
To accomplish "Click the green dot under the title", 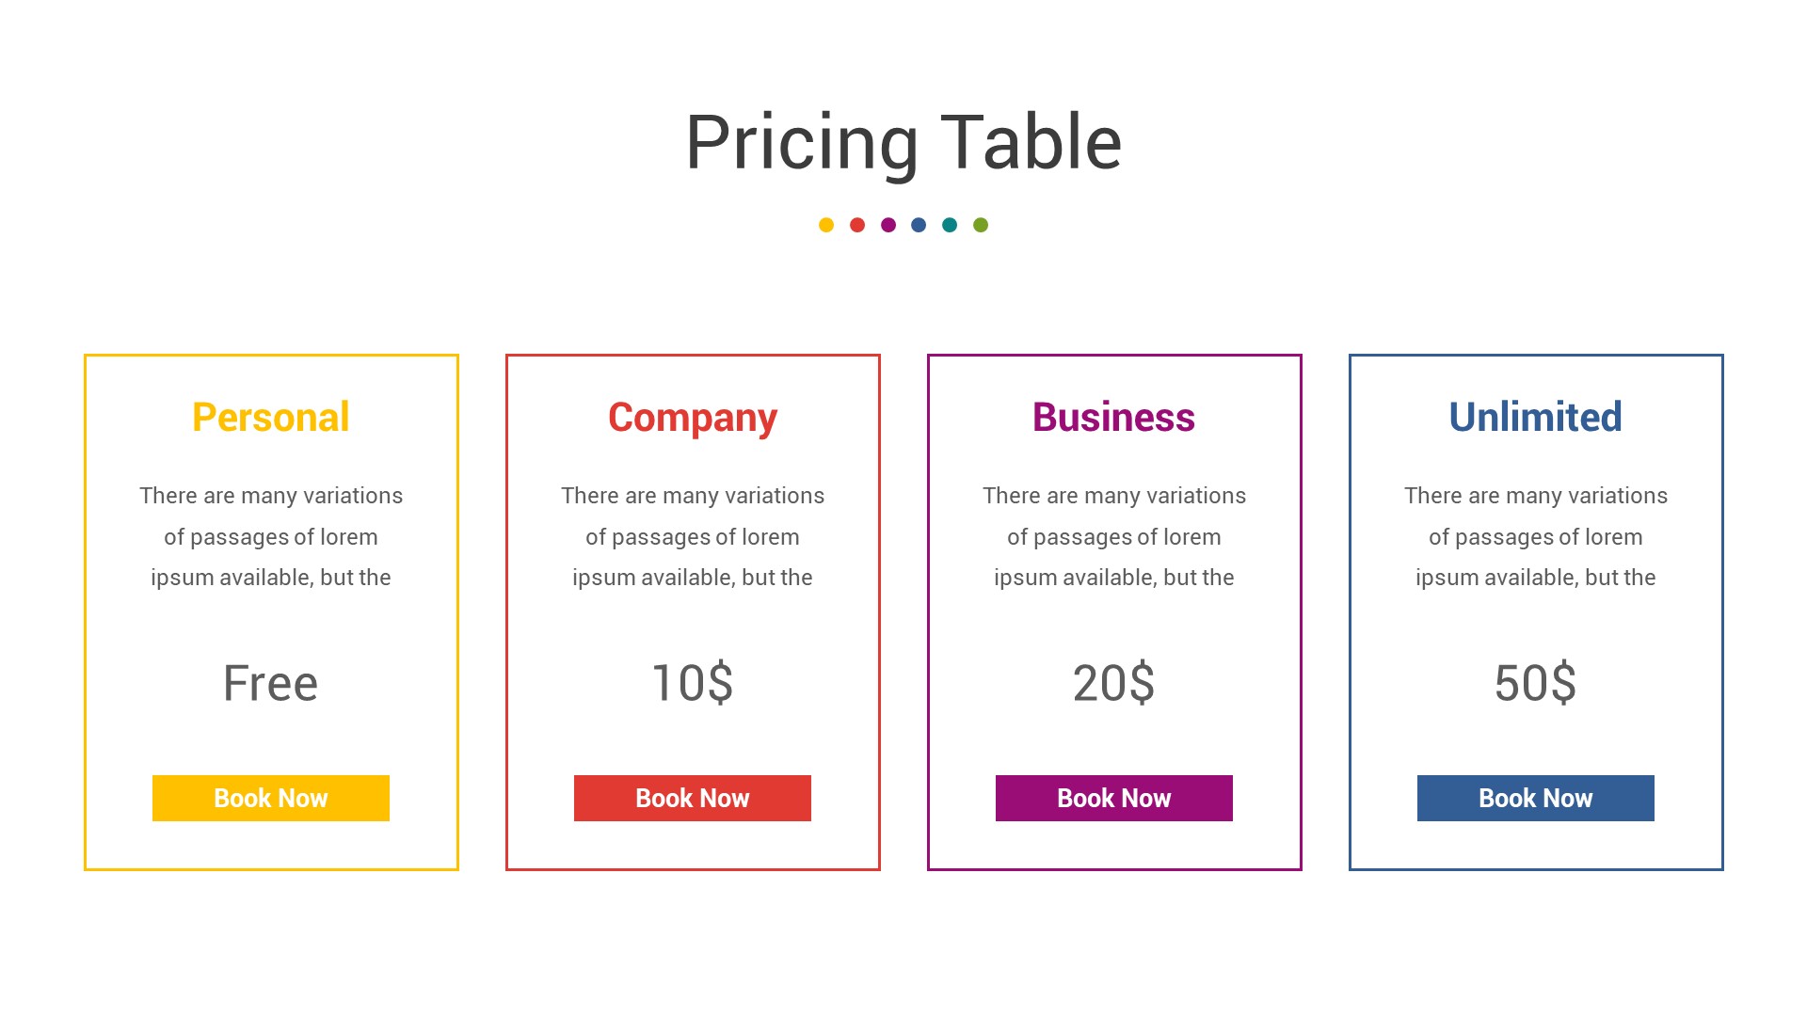I will click(981, 225).
